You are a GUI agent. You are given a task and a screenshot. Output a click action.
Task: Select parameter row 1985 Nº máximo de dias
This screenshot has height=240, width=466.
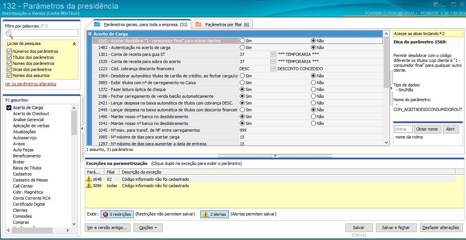(x=238, y=137)
